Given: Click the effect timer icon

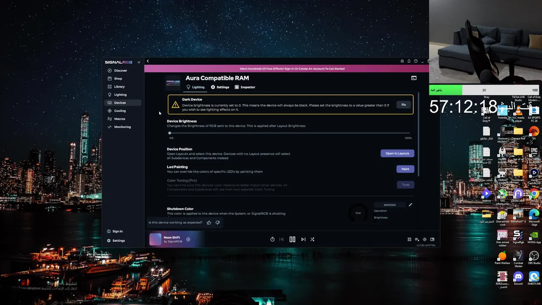Looking at the screenshot, I should click(272, 239).
